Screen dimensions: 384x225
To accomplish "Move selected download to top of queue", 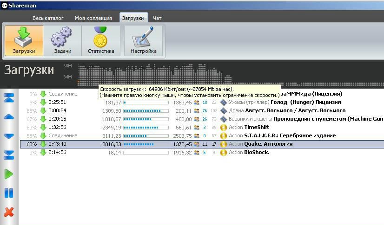I will tap(9, 97).
